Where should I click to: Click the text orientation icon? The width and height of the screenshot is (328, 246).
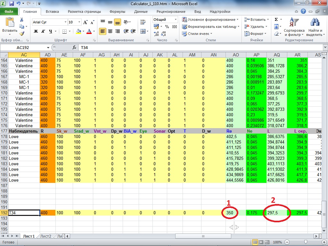coord(126,22)
